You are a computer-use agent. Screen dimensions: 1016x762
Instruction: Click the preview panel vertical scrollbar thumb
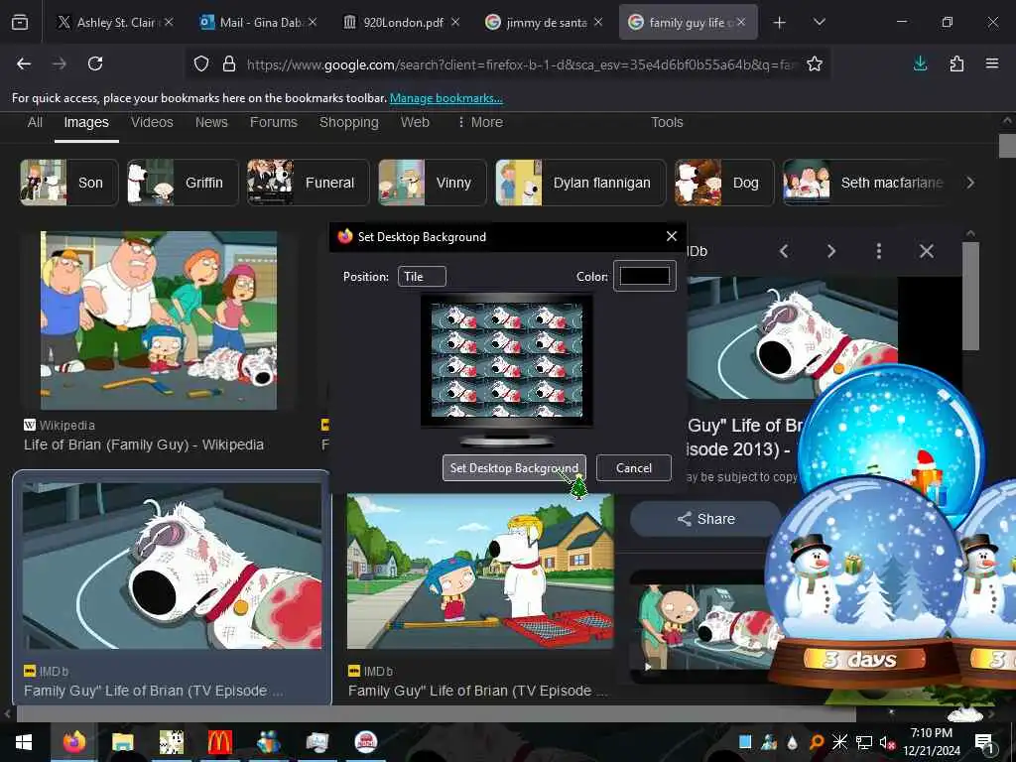[x=970, y=296]
